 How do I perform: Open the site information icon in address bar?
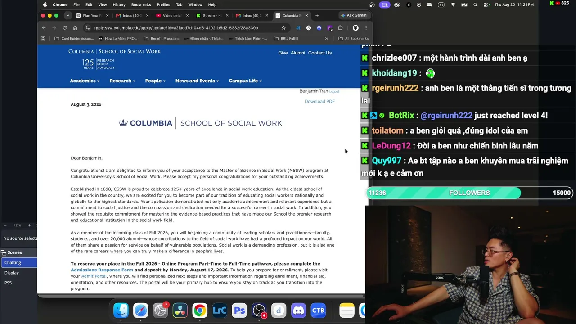pyautogui.click(x=87, y=28)
